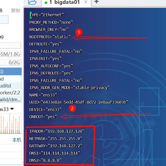Add a new session with the plus button

pyautogui.click(x=96, y=2)
